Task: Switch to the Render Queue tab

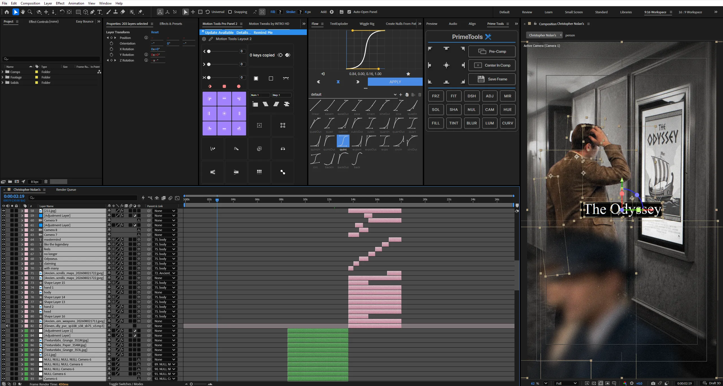Action: point(66,190)
